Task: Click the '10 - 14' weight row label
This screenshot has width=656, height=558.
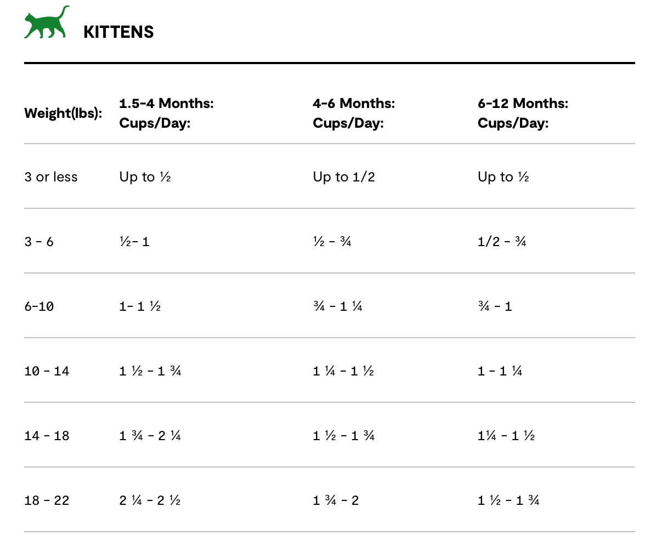Action: click(x=47, y=371)
